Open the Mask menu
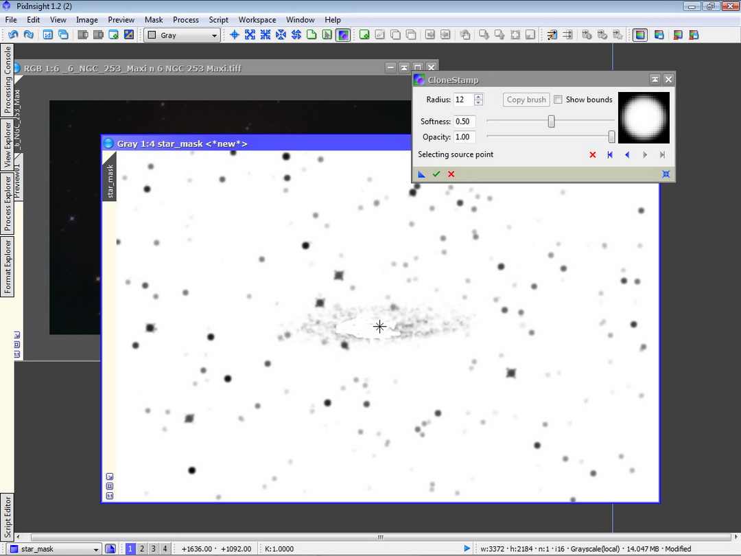 coord(154,20)
